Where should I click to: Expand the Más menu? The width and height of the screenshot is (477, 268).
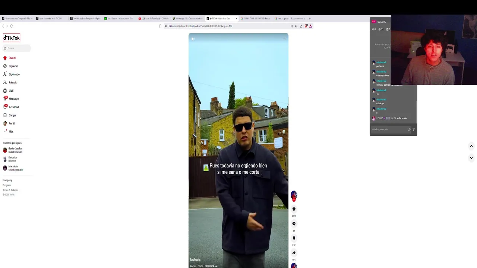(x=9, y=132)
